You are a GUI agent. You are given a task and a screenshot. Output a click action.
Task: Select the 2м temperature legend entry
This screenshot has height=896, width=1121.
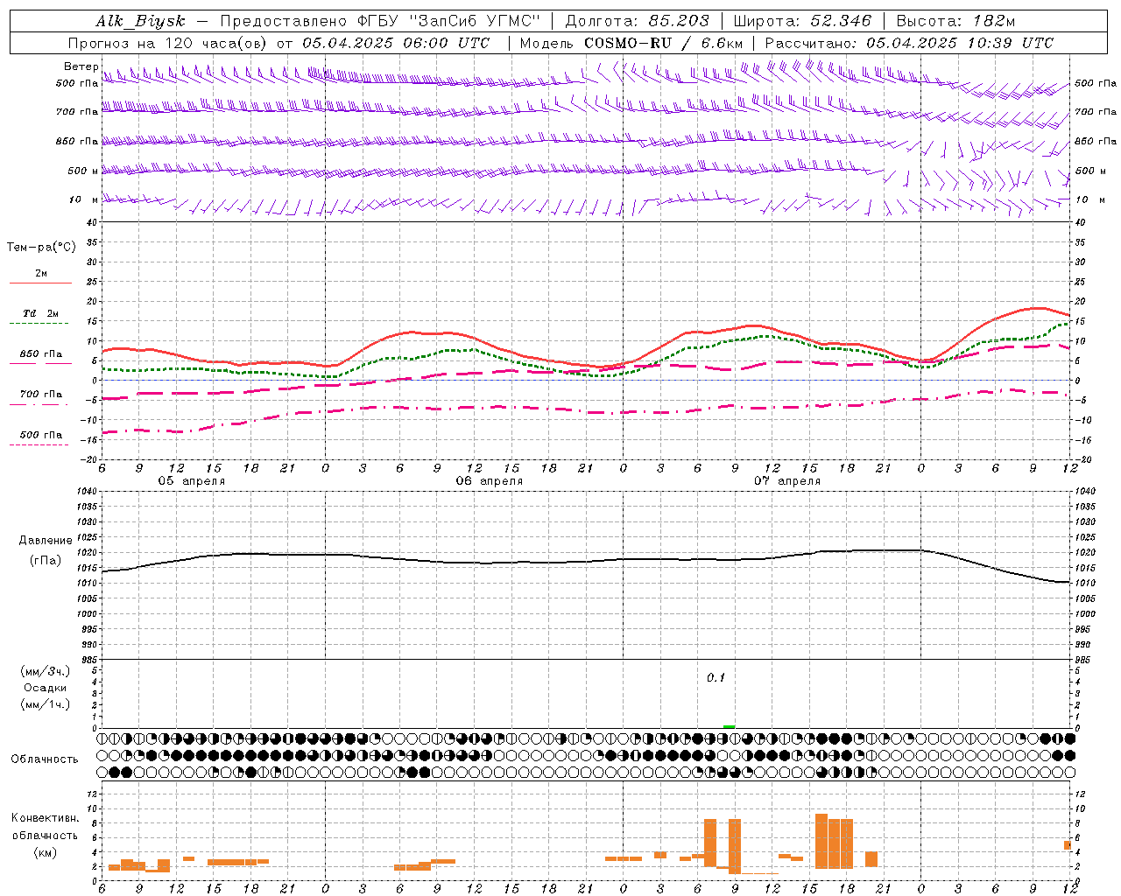[x=41, y=273]
